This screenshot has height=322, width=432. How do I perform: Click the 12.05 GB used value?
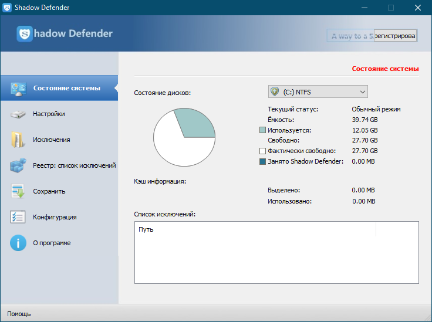(x=365, y=130)
